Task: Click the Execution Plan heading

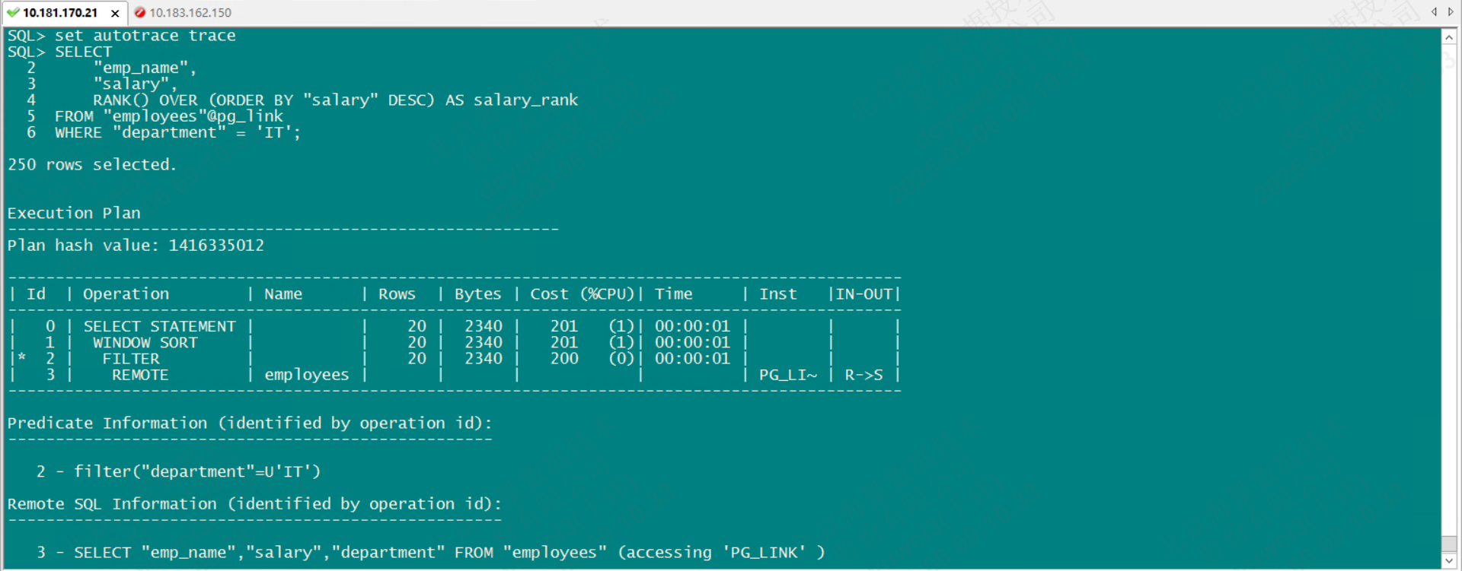Action: click(x=74, y=213)
